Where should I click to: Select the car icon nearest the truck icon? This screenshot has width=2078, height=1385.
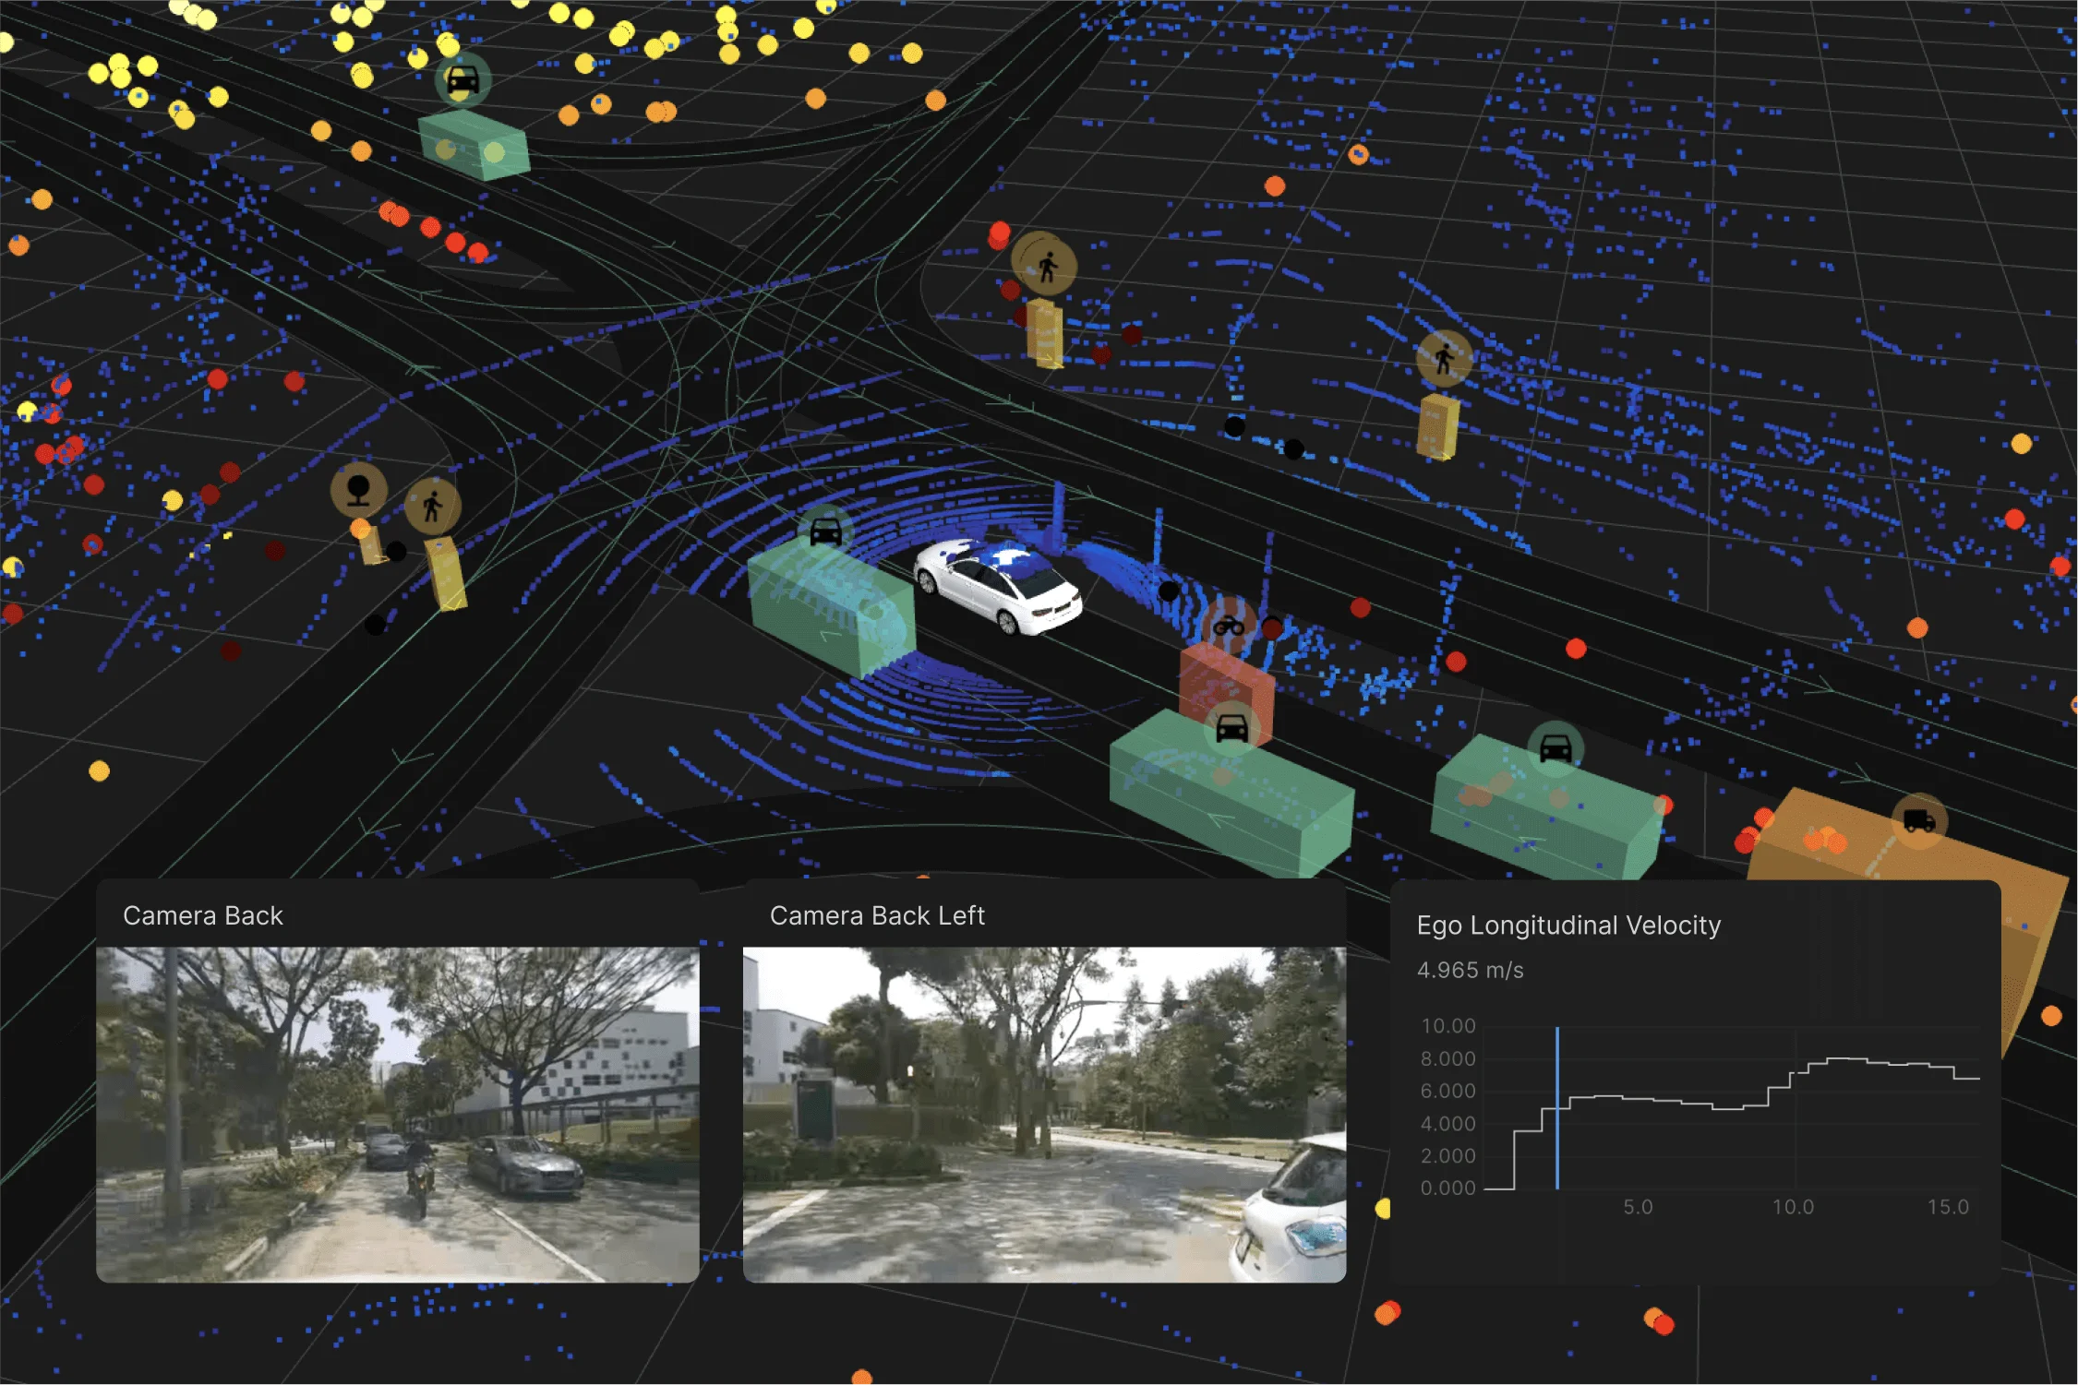[1555, 747]
